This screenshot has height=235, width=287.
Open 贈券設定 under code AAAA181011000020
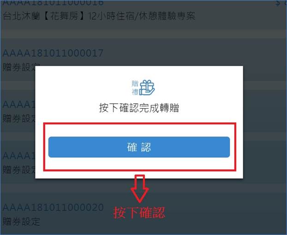21,222
